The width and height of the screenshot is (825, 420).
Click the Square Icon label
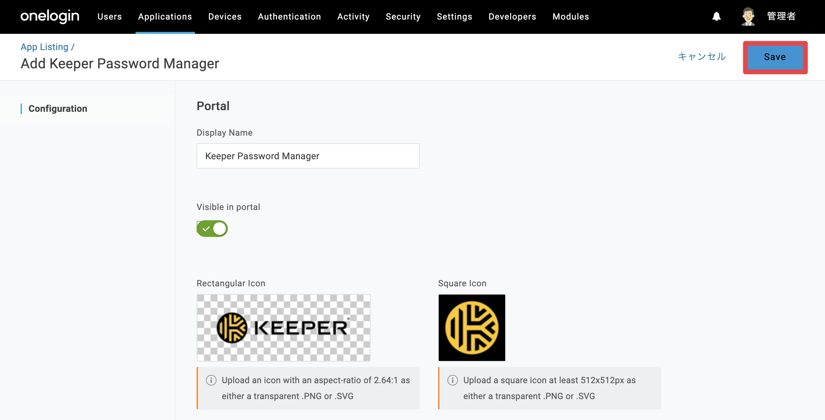point(462,283)
